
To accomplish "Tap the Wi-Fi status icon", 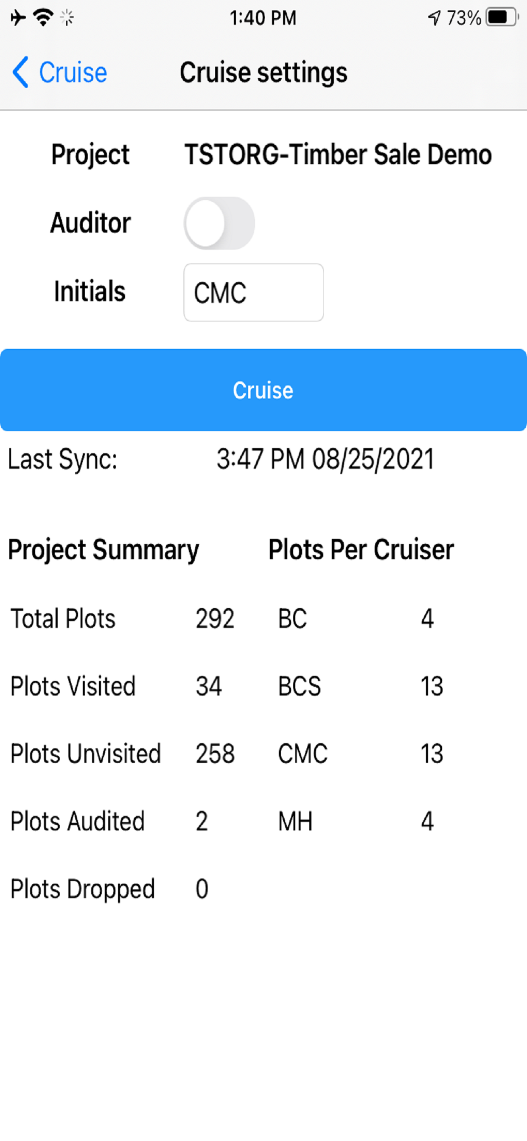I will [x=43, y=18].
